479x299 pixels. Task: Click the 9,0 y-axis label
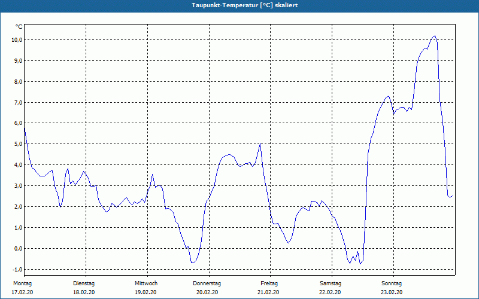(x=18, y=61)
